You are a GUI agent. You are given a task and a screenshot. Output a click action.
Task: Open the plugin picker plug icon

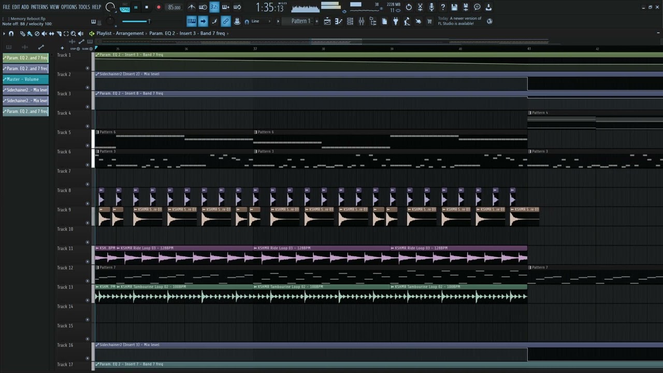(x=396, y=21)
